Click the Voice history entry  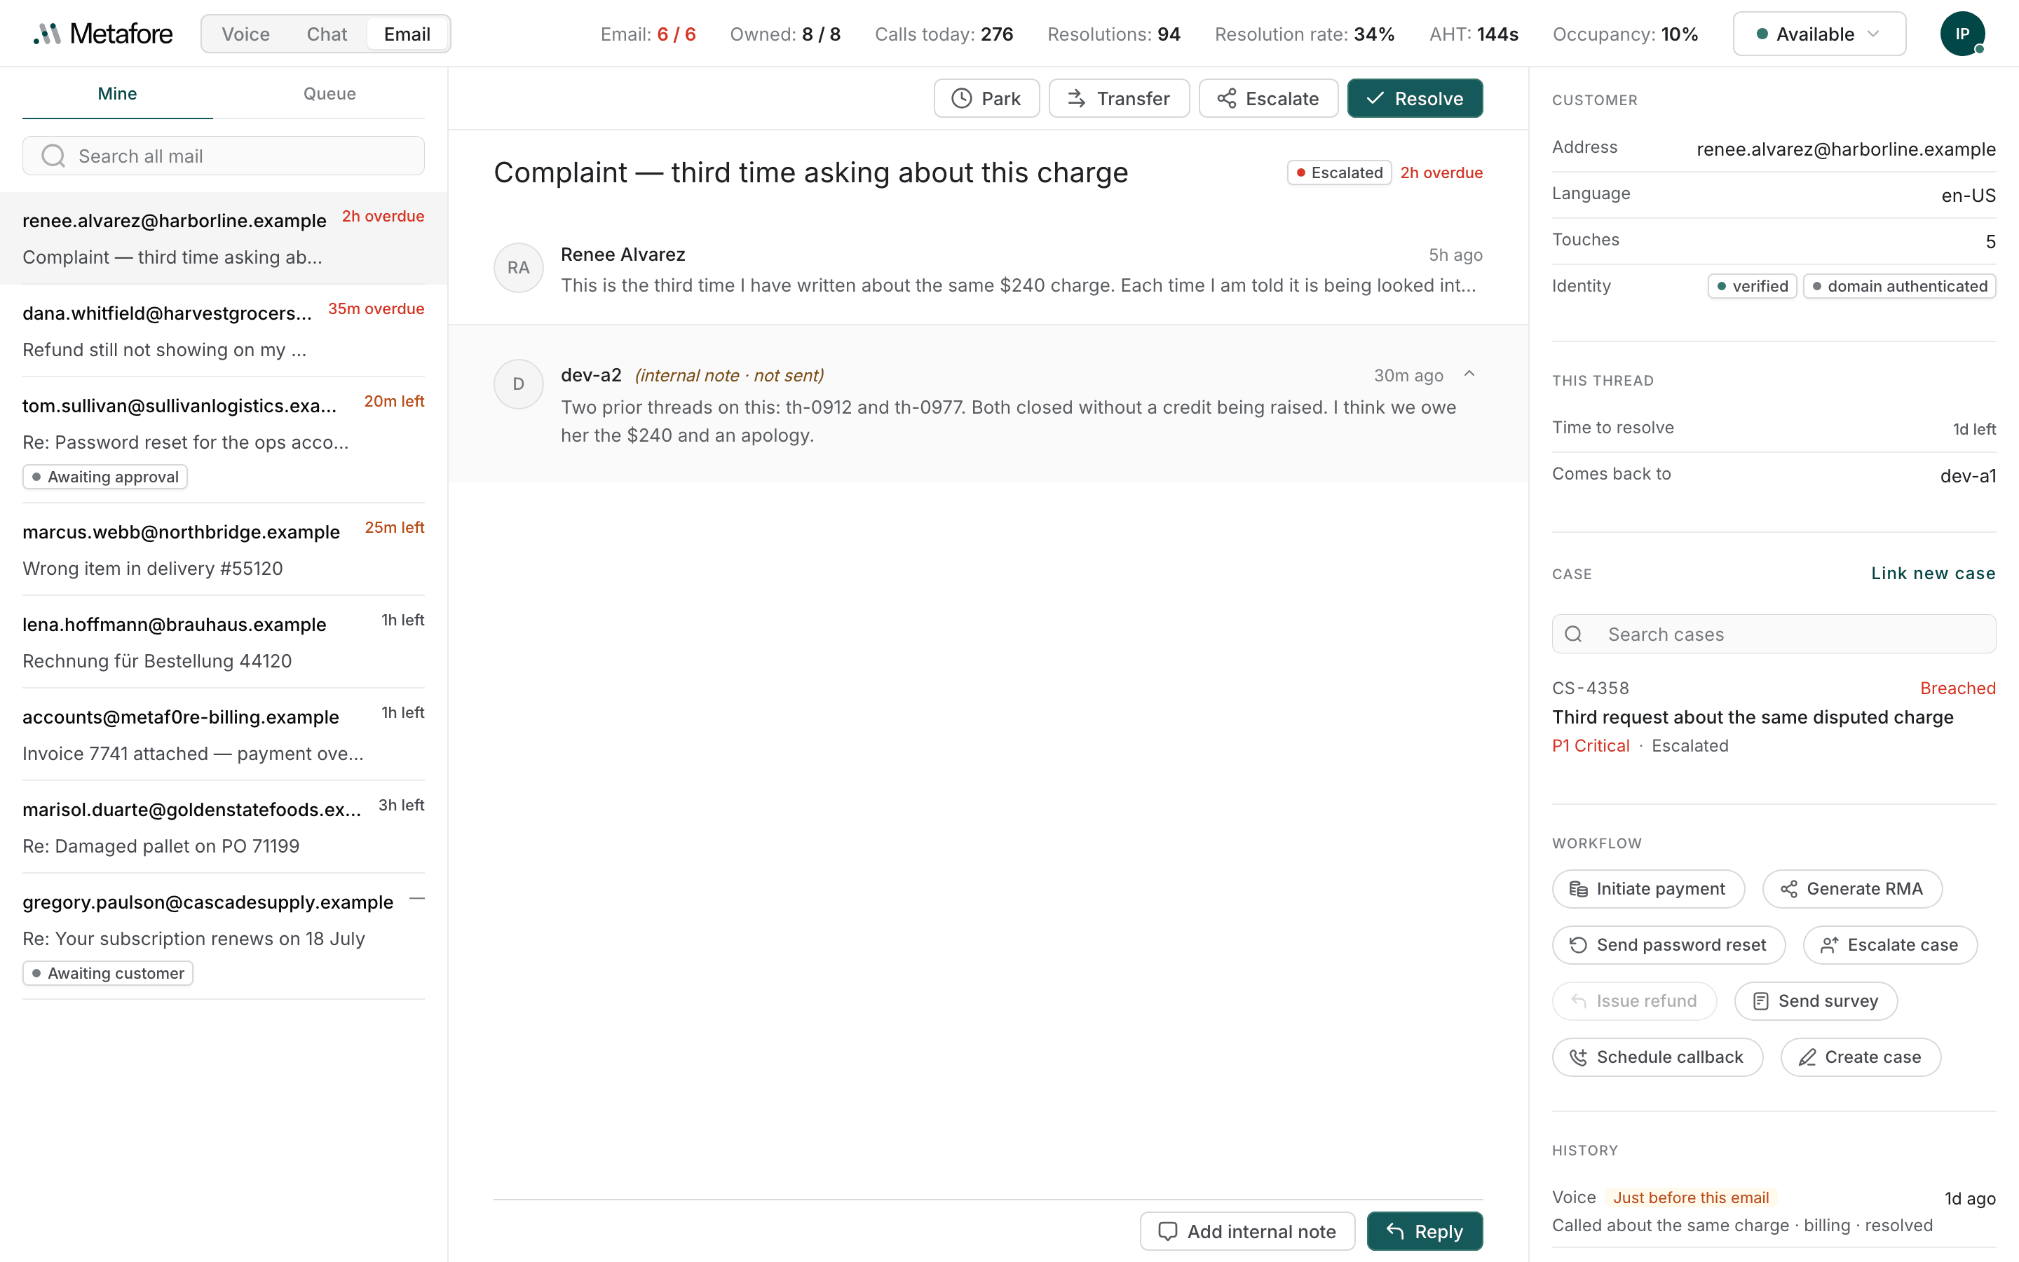tap(1774, 1211)
